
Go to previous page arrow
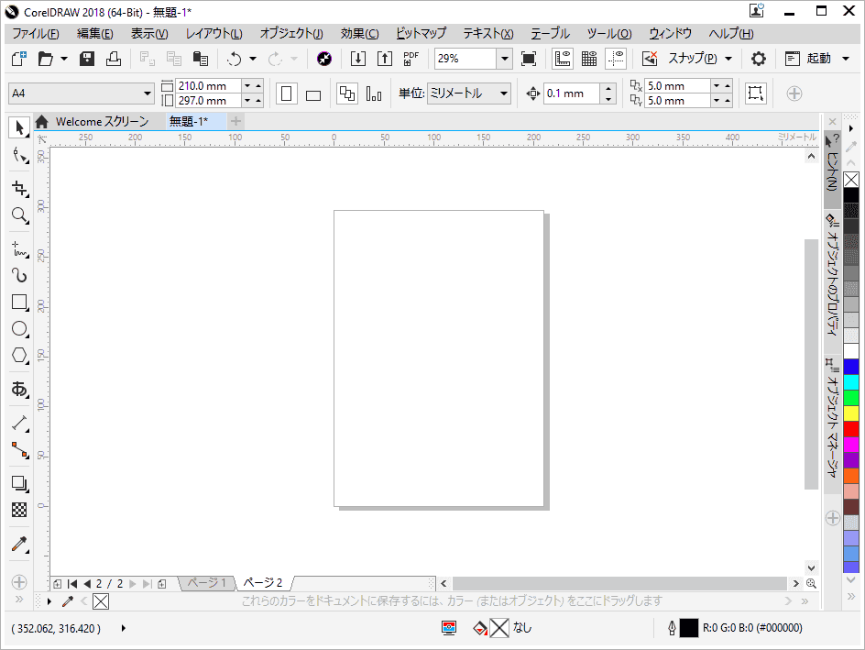(87, 584)
